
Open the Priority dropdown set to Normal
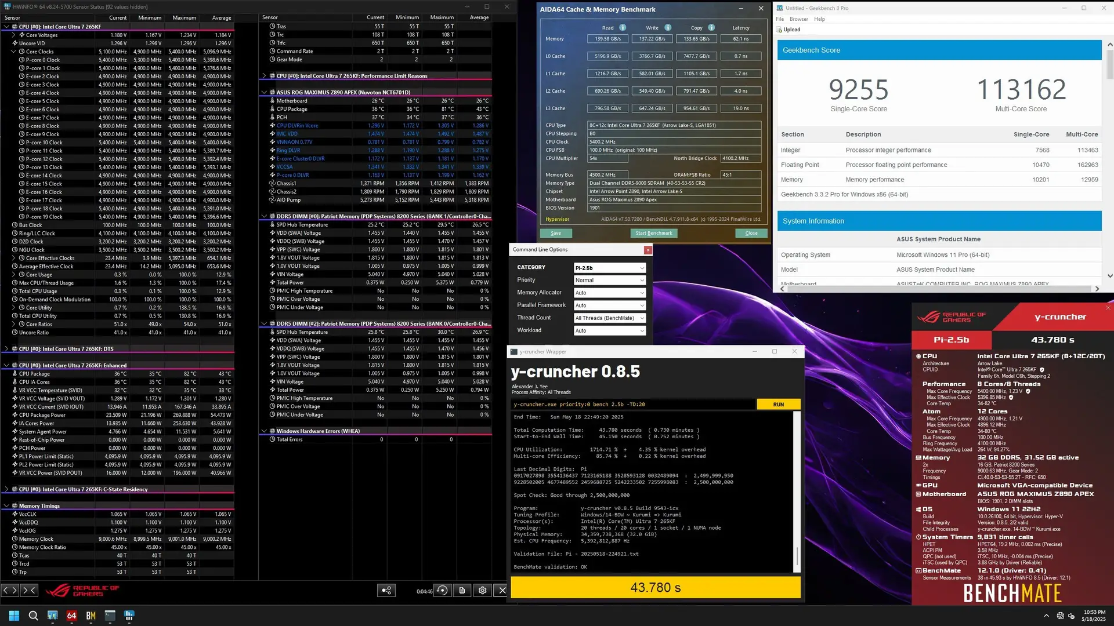(x=609, y=281)
